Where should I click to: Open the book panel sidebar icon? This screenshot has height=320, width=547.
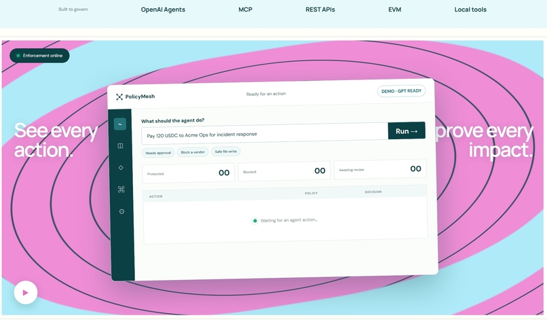pyautogui.click(x=120, y=145)
